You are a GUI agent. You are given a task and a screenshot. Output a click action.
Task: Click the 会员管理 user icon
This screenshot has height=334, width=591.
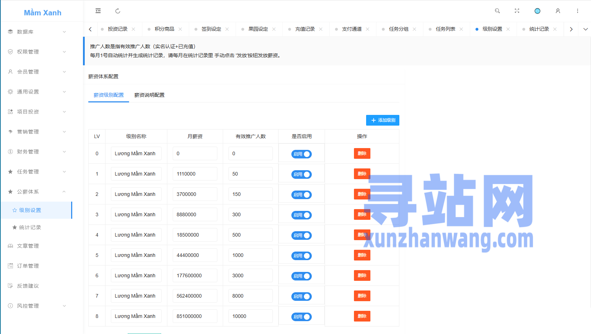point(10,72)
